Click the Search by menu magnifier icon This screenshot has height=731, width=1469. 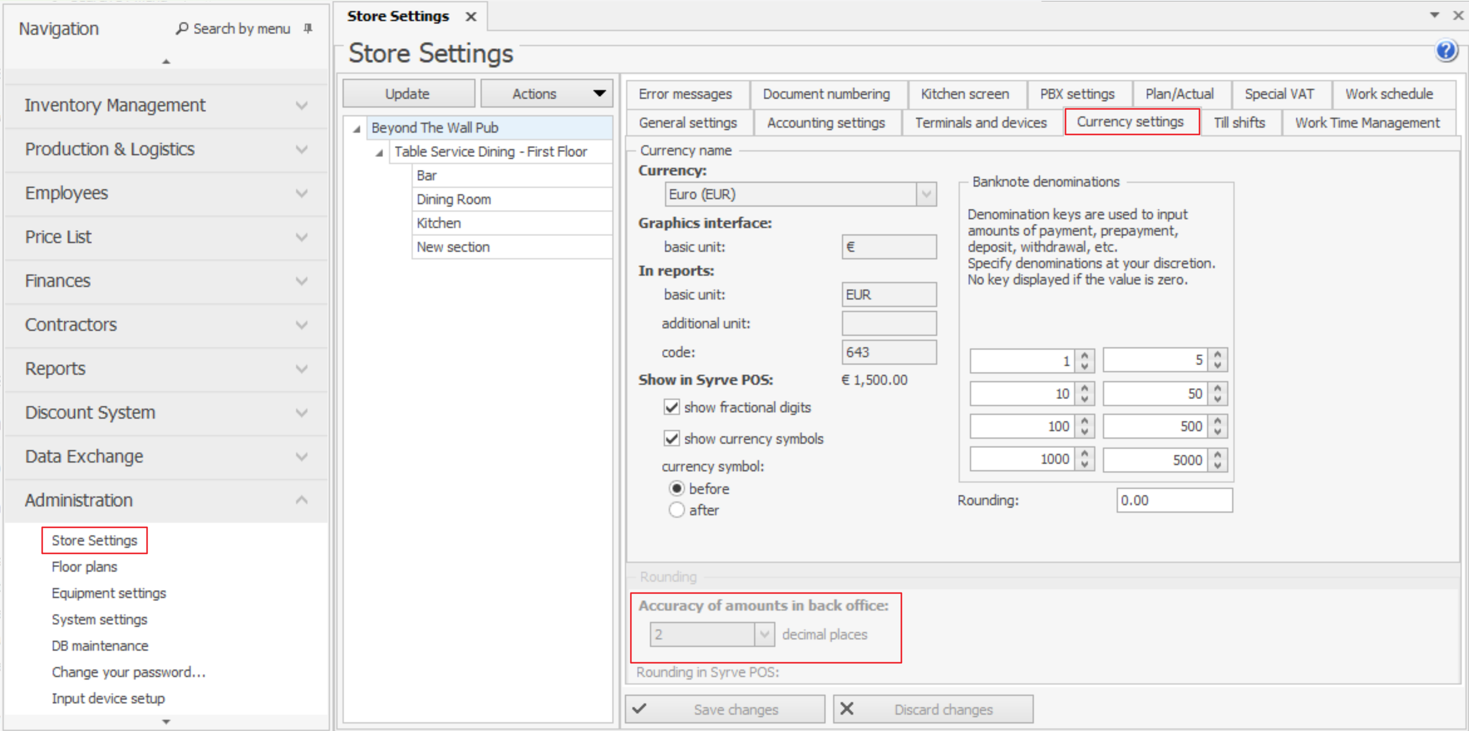(182, 29)
